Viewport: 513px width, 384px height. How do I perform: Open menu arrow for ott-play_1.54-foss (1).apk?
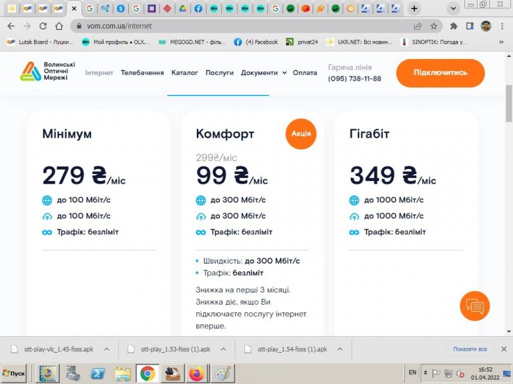(x=340, y=349)
